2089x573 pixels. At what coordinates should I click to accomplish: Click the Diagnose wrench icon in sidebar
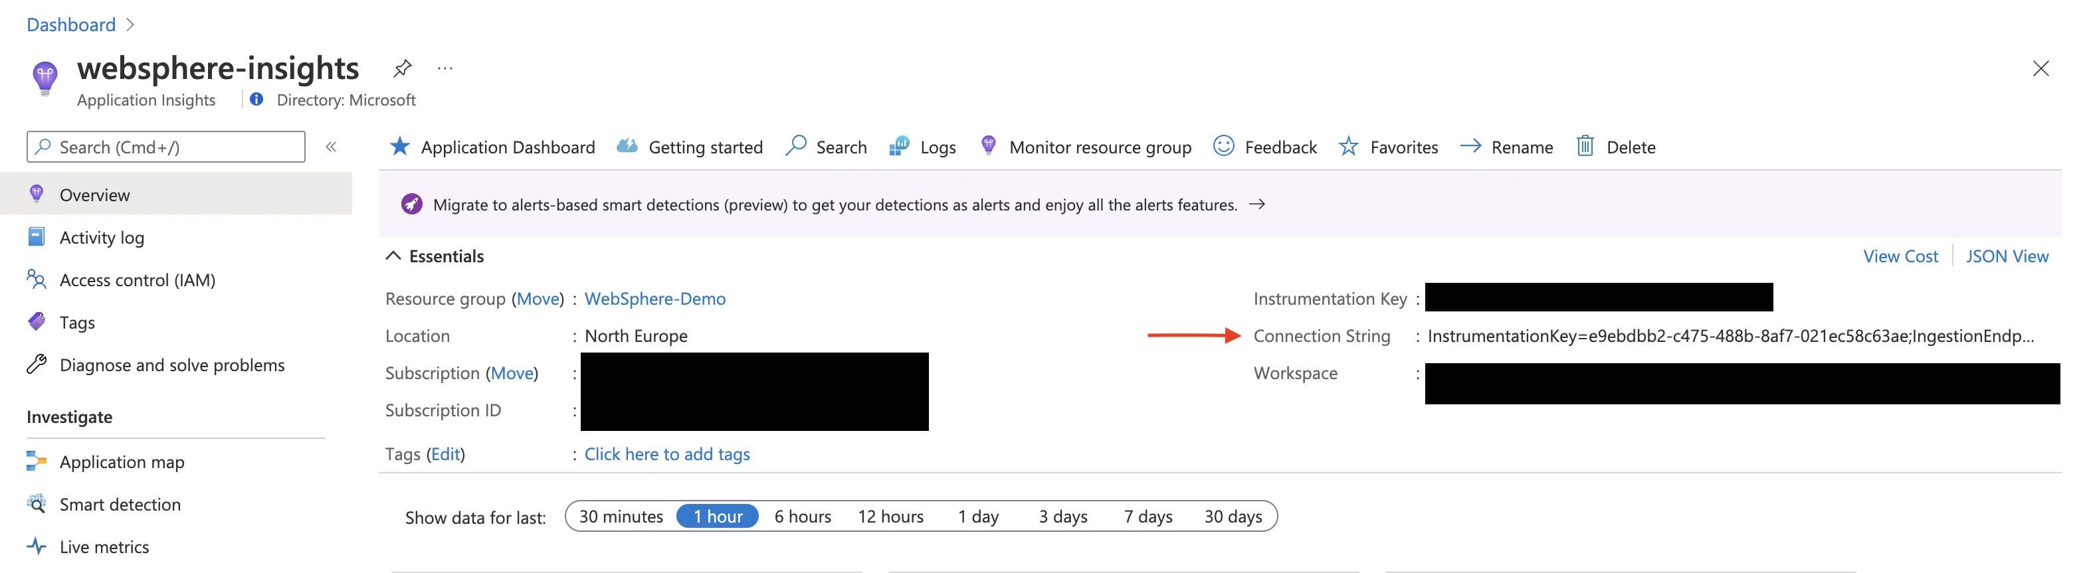pyautogui.click(x=37, y=364)
